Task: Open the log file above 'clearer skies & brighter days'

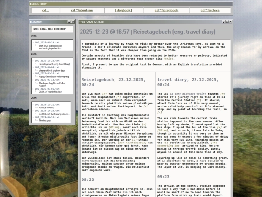Action: pyautogui.click(x=47, y=67)
